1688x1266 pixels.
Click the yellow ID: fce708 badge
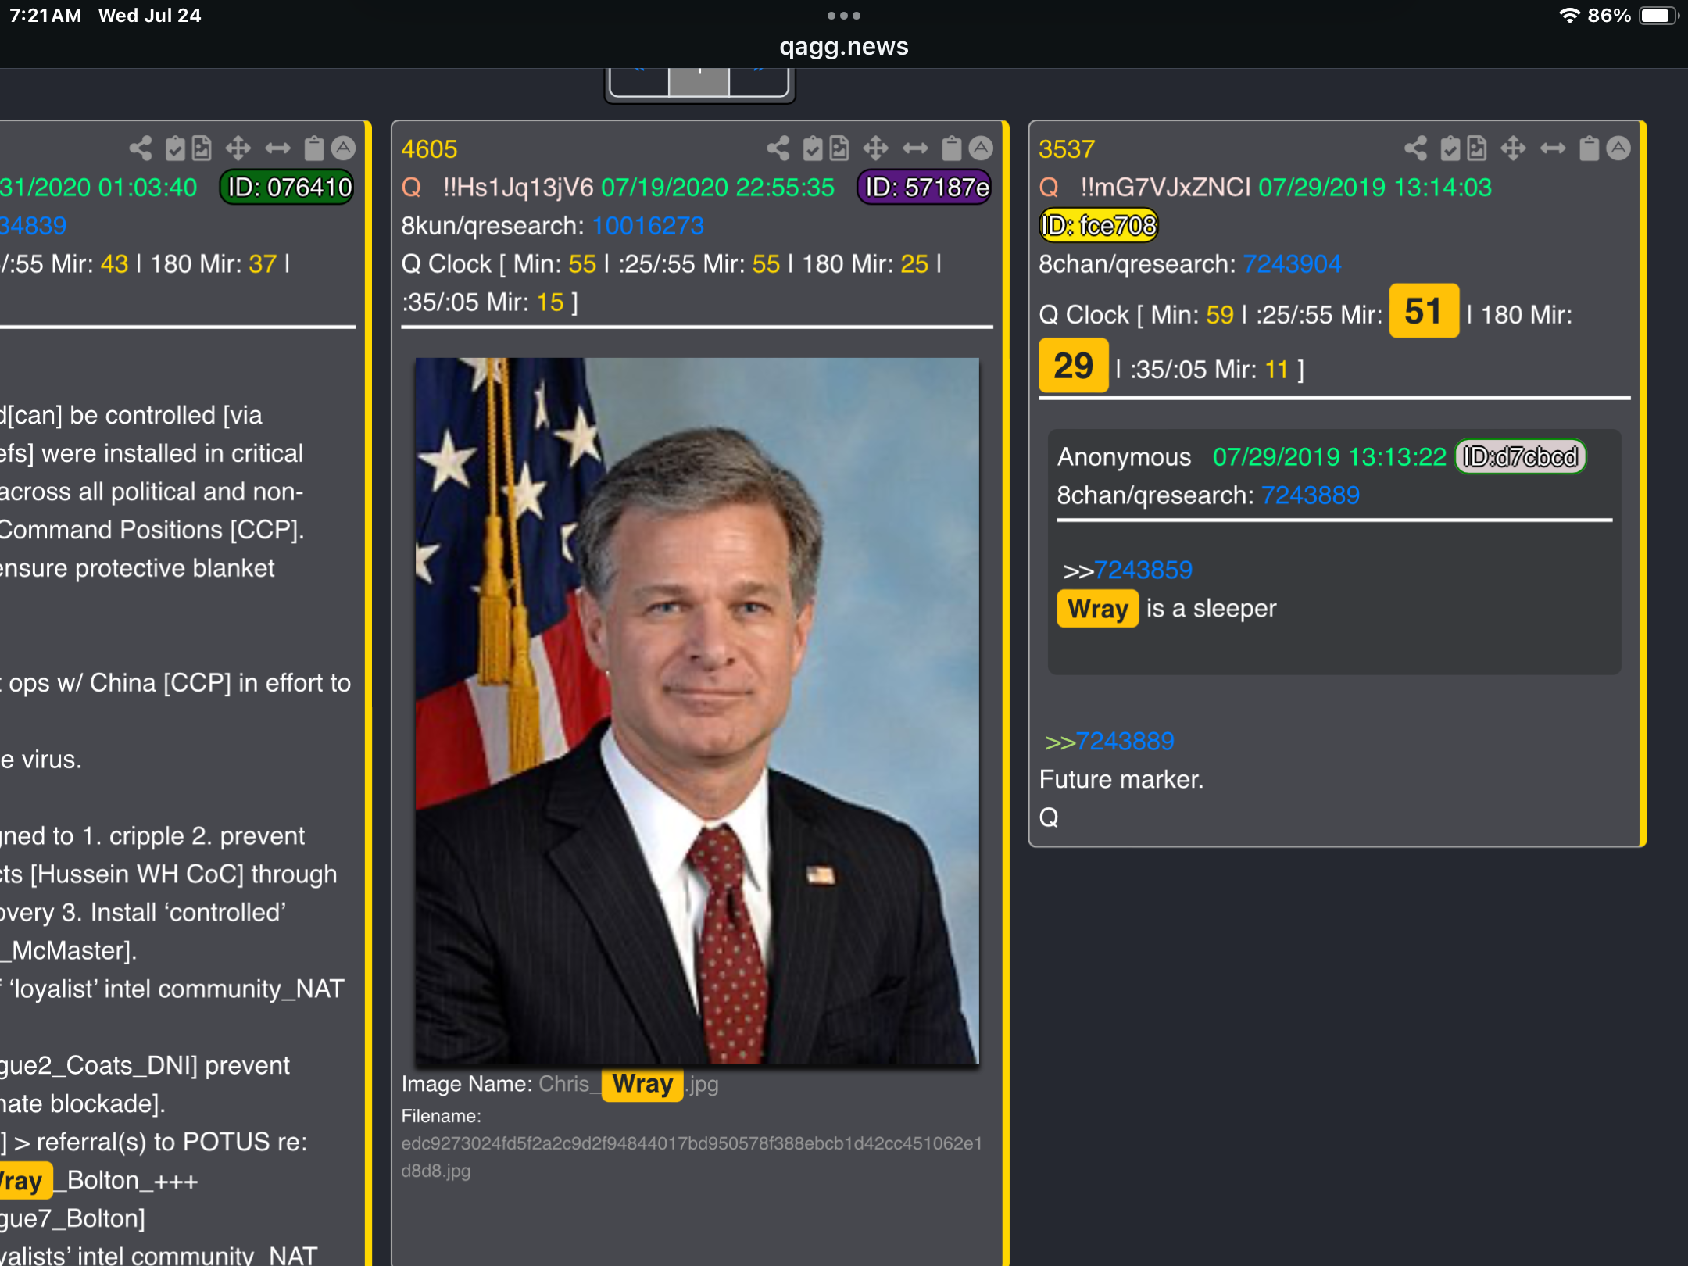pyautogui.click(x=1098, y=226)
